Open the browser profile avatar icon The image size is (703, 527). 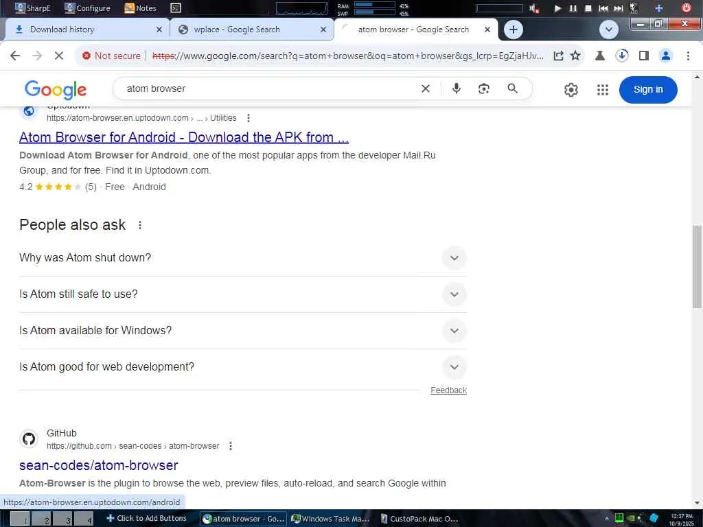[666, 56]
